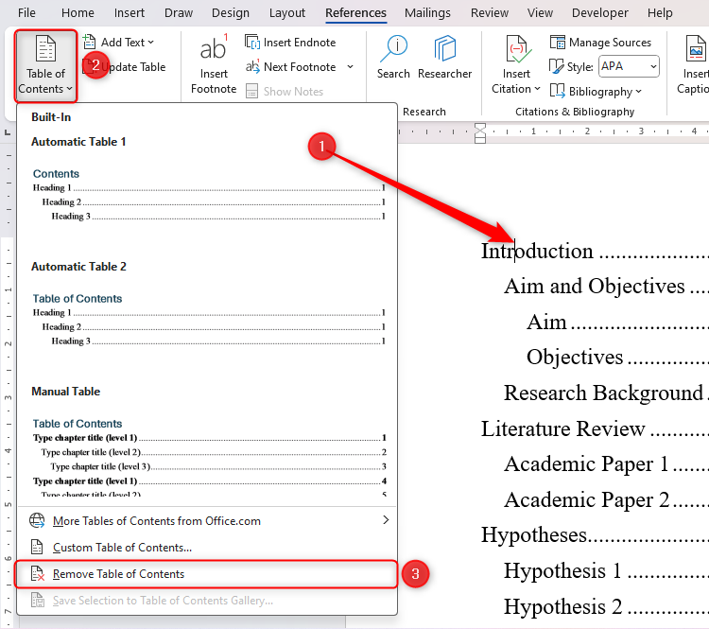Screen dimensions: 709x629
Task: Open the APA citation style combo box
Action: pos(629,66)
